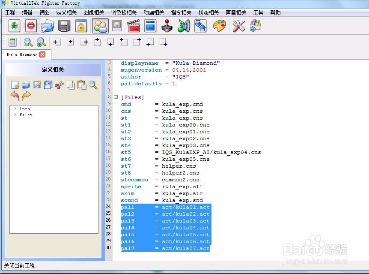Close the Kula Diamond tab
The image size is (369, 274).
coord(42,54)
